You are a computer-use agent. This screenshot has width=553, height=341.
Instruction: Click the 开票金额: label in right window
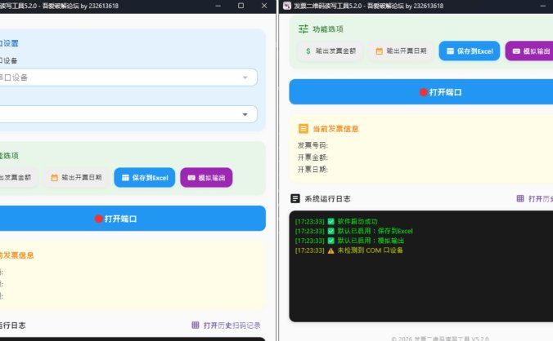point(312,157)
